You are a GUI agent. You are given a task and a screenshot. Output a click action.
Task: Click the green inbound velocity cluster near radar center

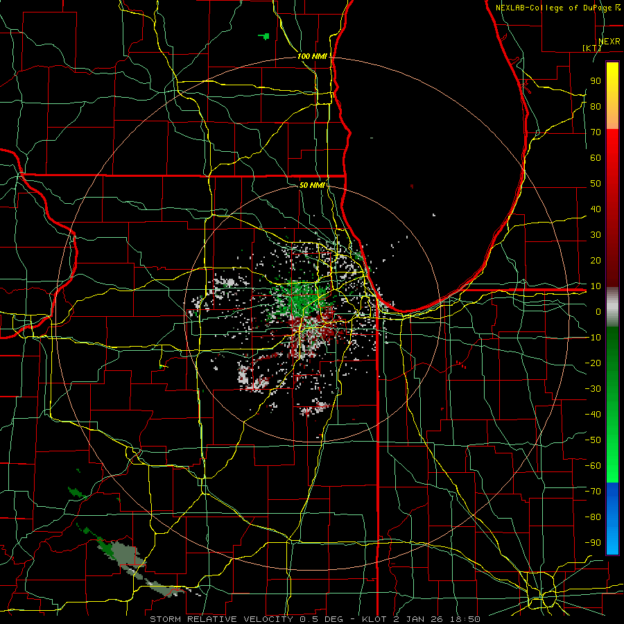tap(302, 298)
